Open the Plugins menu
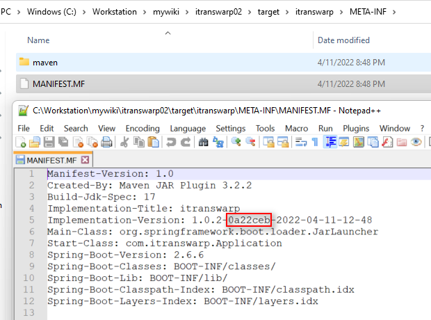Viewport: 431px width, 320px height. click(x=356, y=128)
